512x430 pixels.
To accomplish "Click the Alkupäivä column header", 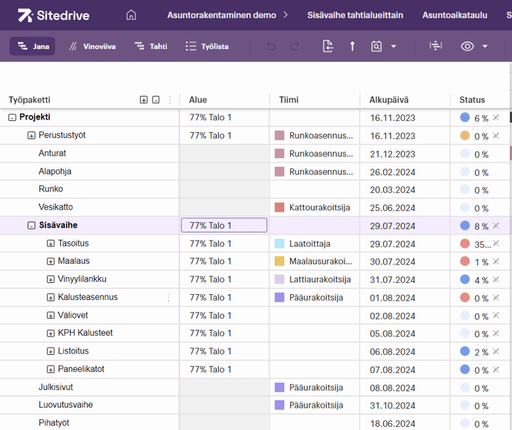I will 388,100.
